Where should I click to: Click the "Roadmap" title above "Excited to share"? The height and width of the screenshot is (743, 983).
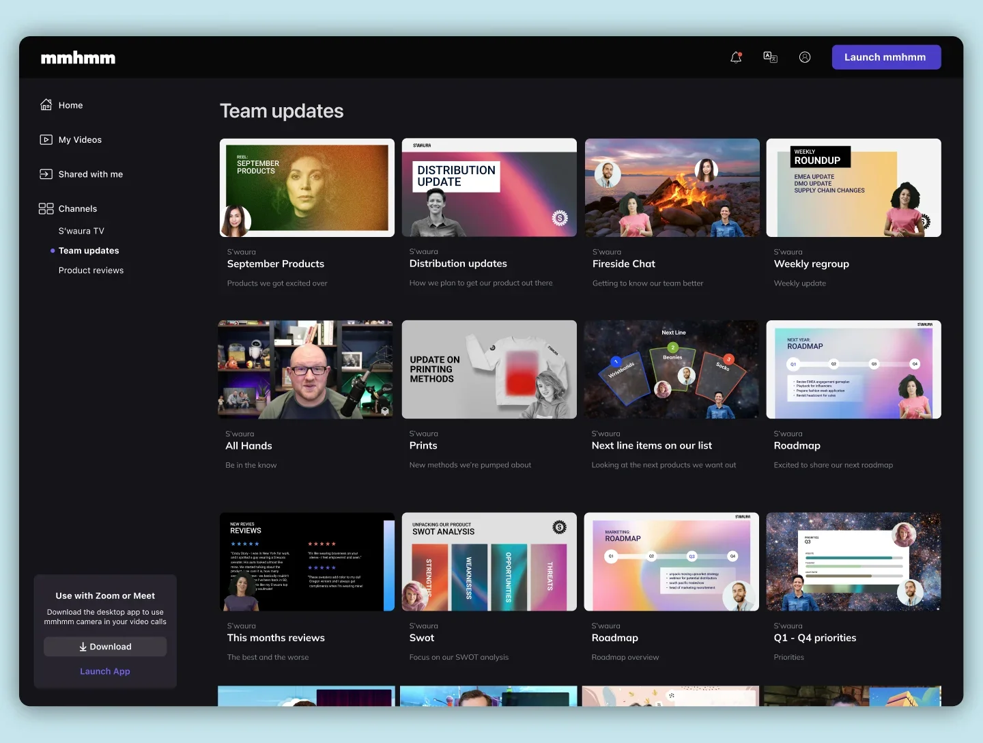coord(797,446)
